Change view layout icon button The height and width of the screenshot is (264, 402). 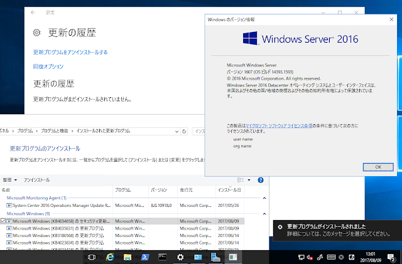pyautogui.click(x=241, y=180)
